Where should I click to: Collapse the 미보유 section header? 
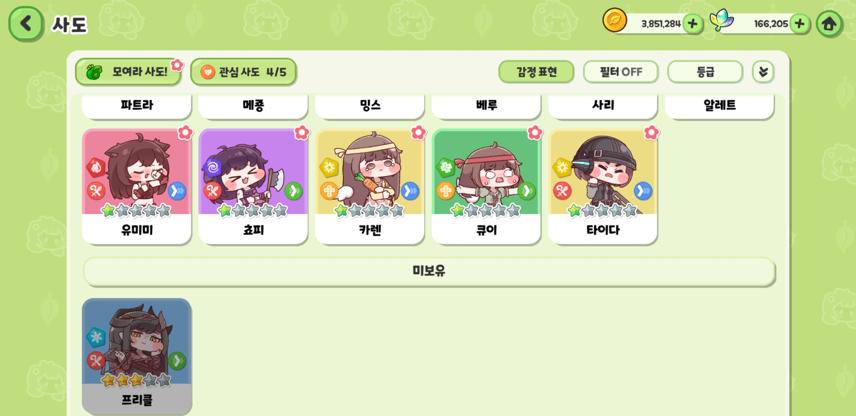429,271
